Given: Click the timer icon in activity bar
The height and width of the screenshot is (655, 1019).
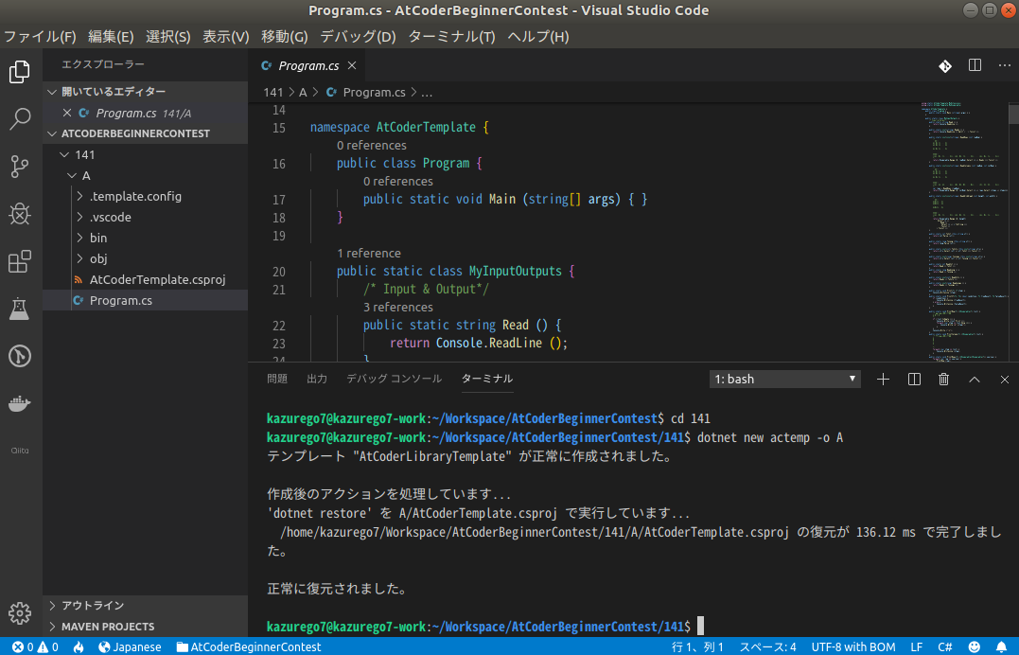Looking at the screenshot, I should tap(20, 357).
